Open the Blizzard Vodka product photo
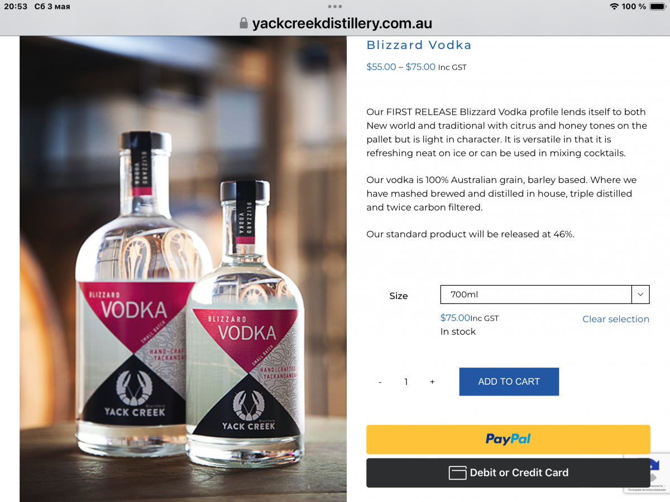 point(183,269)
